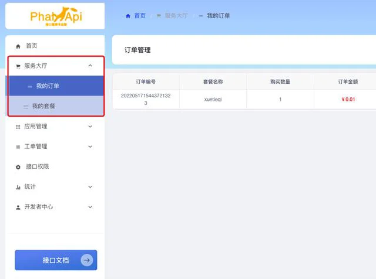376x279 pixels.
Task: Click the 购买数量 column header
Action: (280, 82)
